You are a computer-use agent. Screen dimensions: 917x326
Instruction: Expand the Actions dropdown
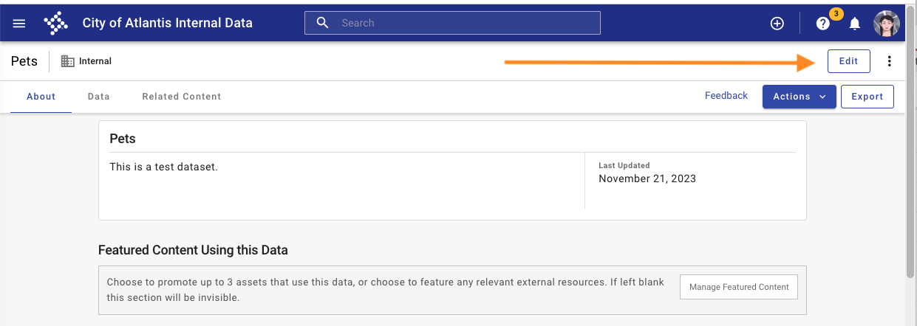pyautogui.click(x=799, y=97)
